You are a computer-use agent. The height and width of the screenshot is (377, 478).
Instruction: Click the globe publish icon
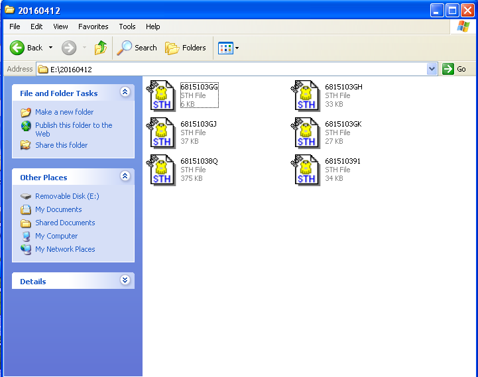pos(26,126)
